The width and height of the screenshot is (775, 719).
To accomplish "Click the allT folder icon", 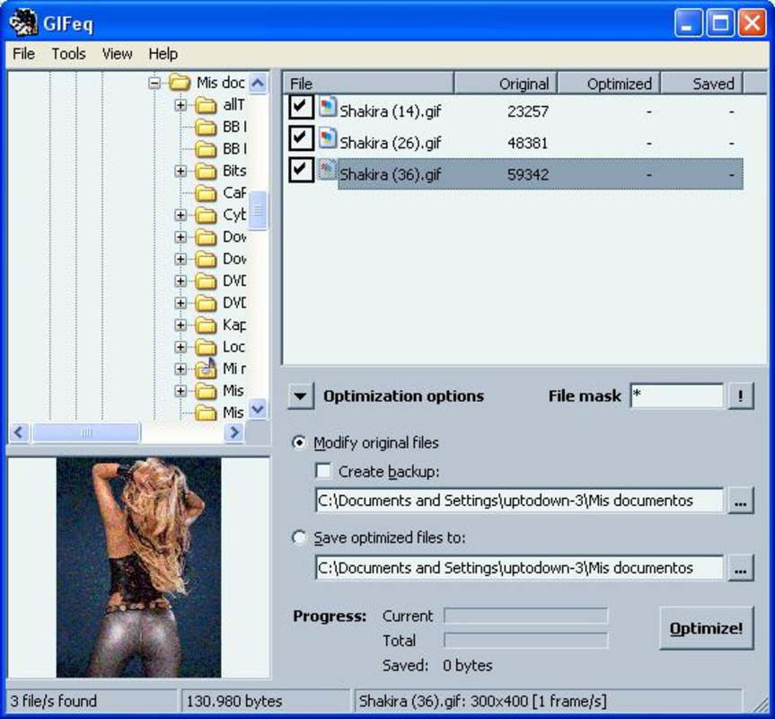I will [206, 105].
